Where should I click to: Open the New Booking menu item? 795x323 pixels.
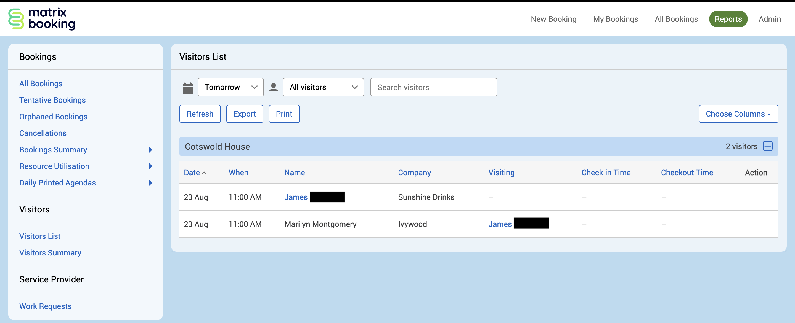[x=553, y=19]
